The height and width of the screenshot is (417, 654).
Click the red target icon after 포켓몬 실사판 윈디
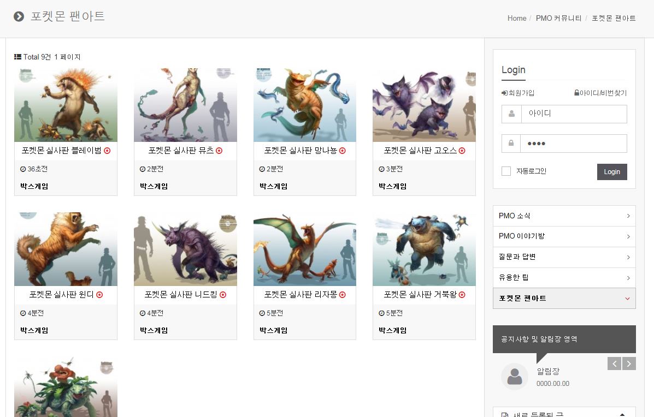tap(99, 295)
